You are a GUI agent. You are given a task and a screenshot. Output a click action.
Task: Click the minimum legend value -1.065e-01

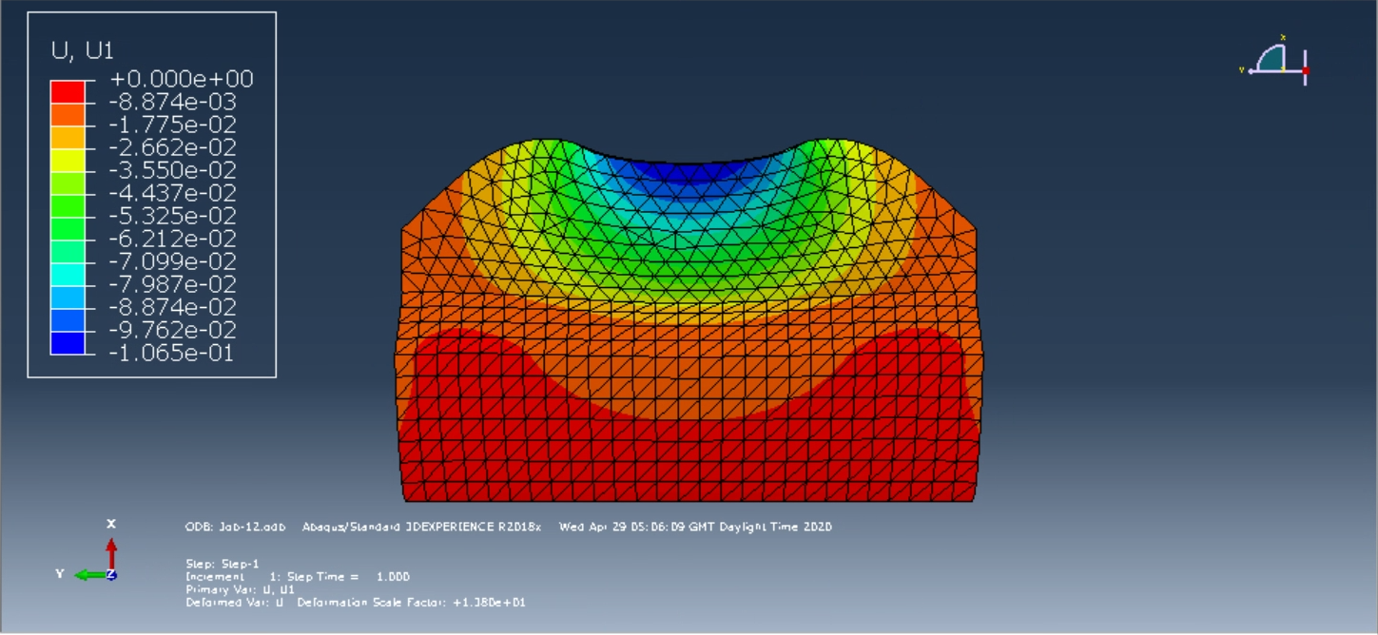click(x=173, y=354)
